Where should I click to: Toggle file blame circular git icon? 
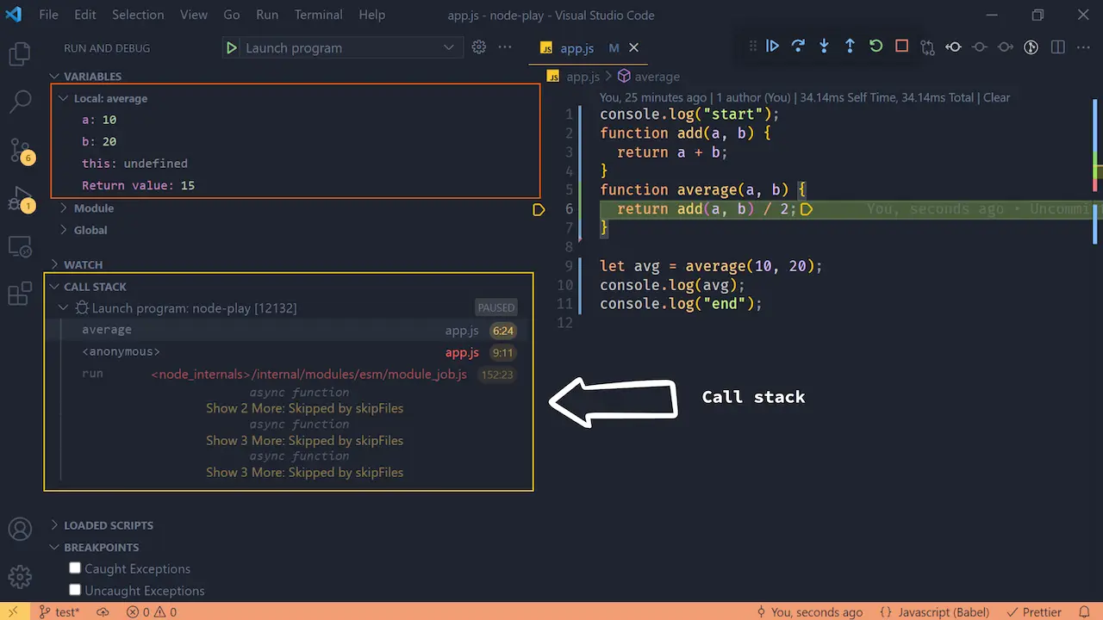[x=1031, y=47]
